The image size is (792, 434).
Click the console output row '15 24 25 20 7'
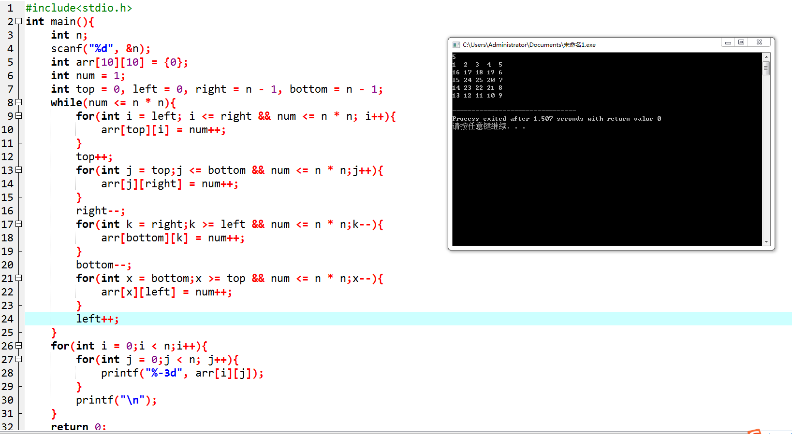[477, 80]
